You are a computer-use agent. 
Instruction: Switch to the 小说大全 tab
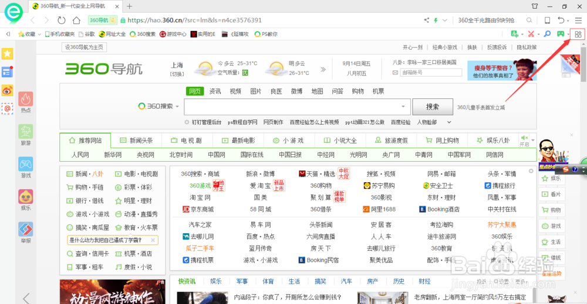[340, 141]
